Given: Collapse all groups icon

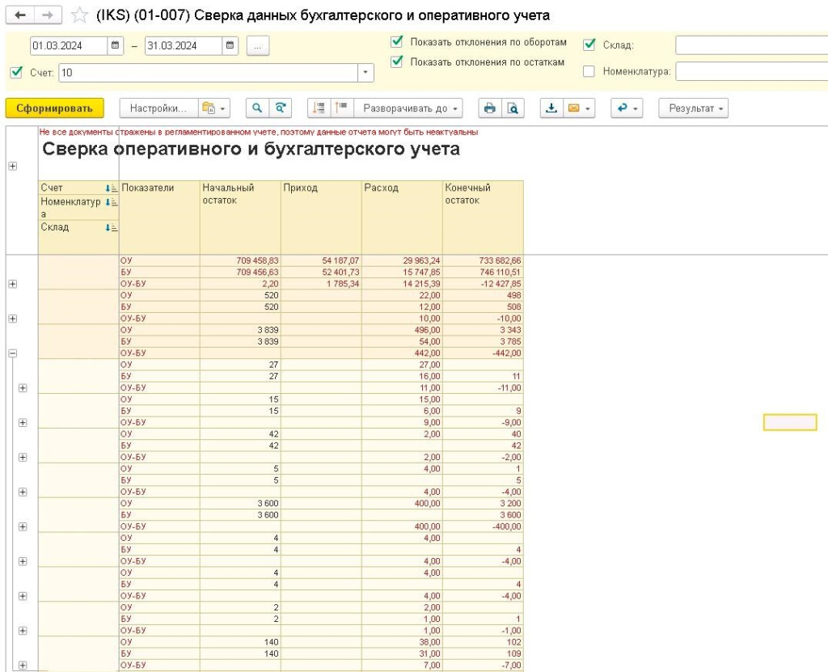Looking at the screenshot, I should (319, 108).
